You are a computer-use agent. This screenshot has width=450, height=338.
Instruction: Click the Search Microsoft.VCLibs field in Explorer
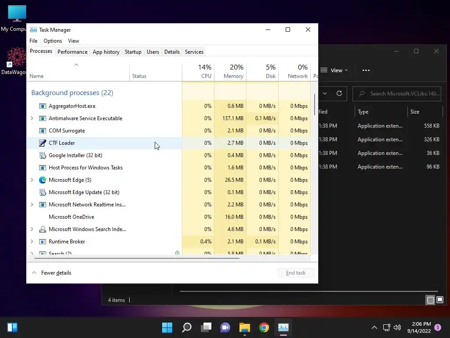click(397, 93)
